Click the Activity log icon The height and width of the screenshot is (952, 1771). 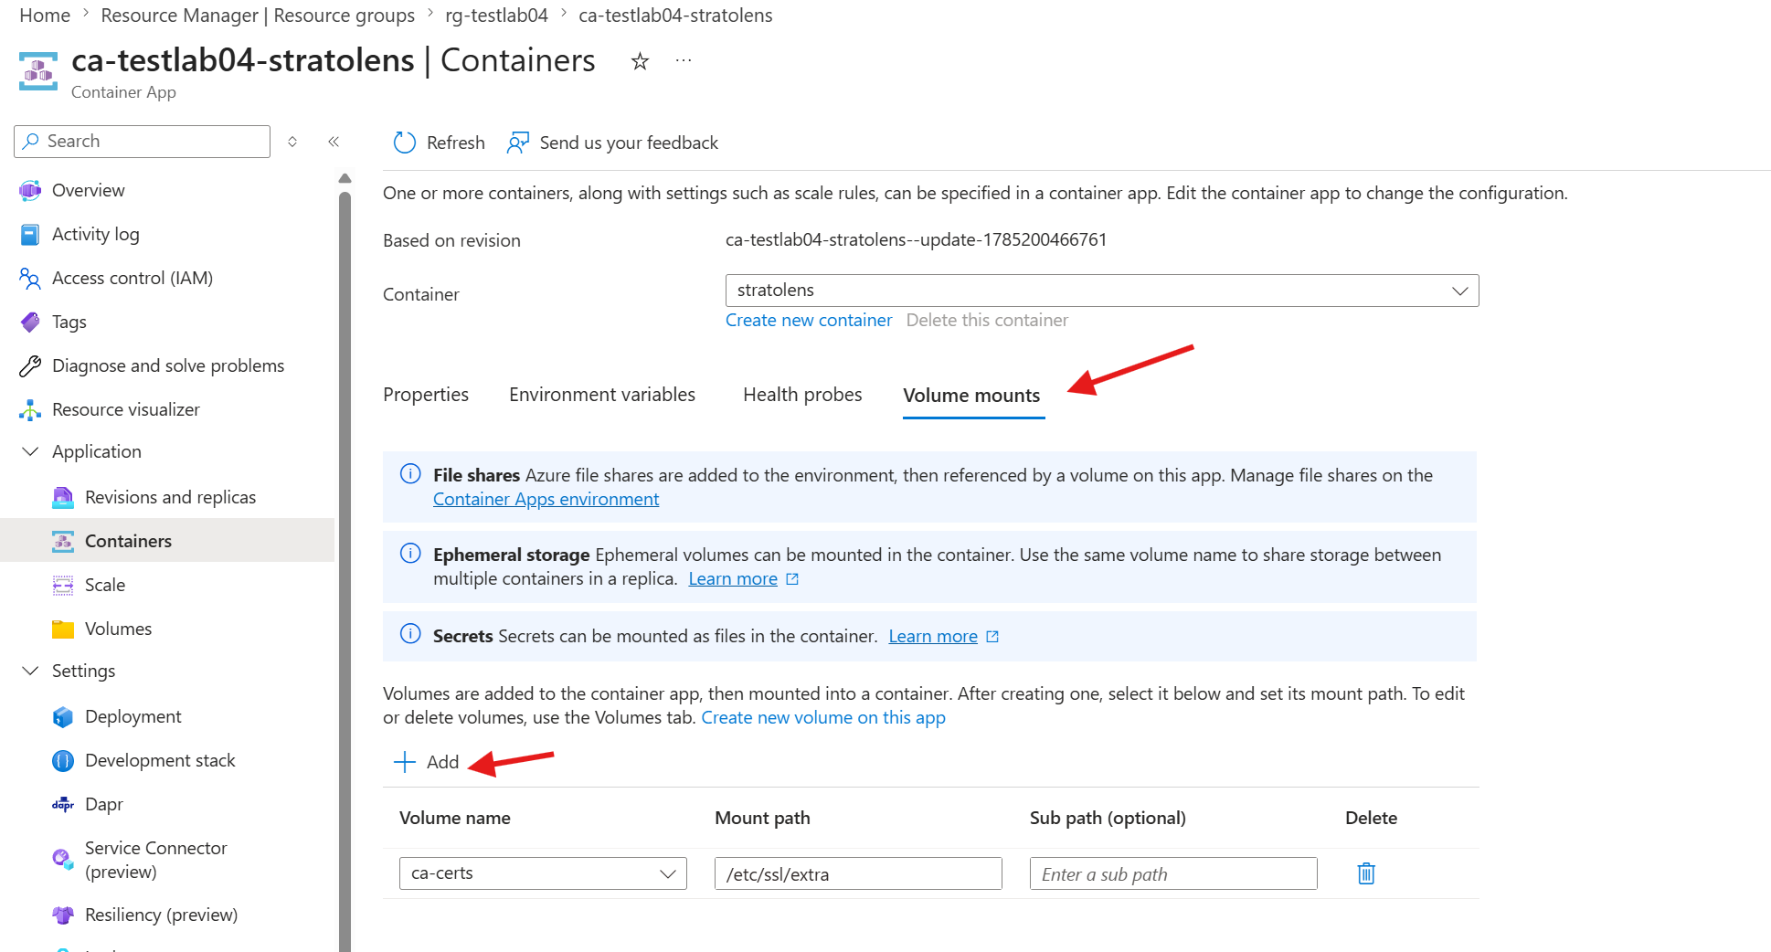30,235
